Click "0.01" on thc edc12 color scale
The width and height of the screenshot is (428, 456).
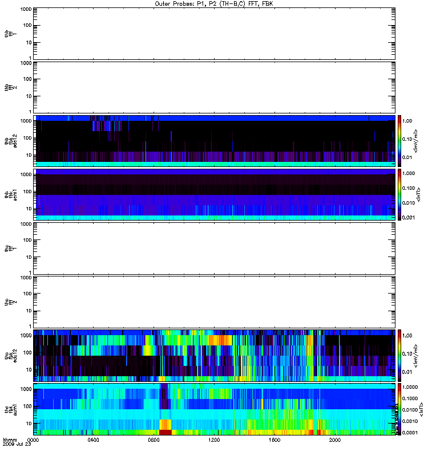(x=407, y=372)
